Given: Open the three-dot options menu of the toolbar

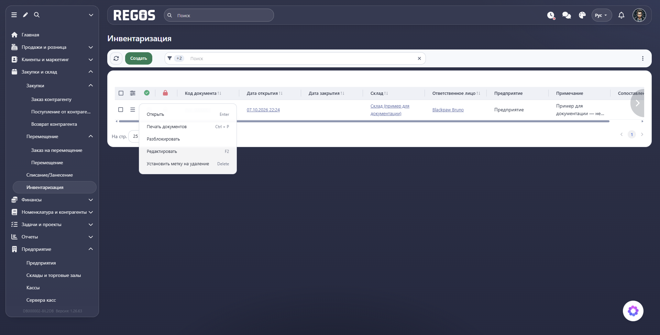Looking at the screenshot, I should tap(643, 58).
